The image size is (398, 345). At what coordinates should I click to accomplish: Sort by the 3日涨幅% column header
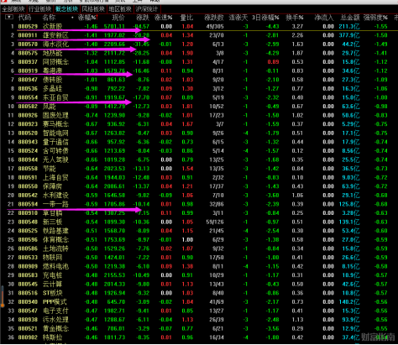click(265, 18)
